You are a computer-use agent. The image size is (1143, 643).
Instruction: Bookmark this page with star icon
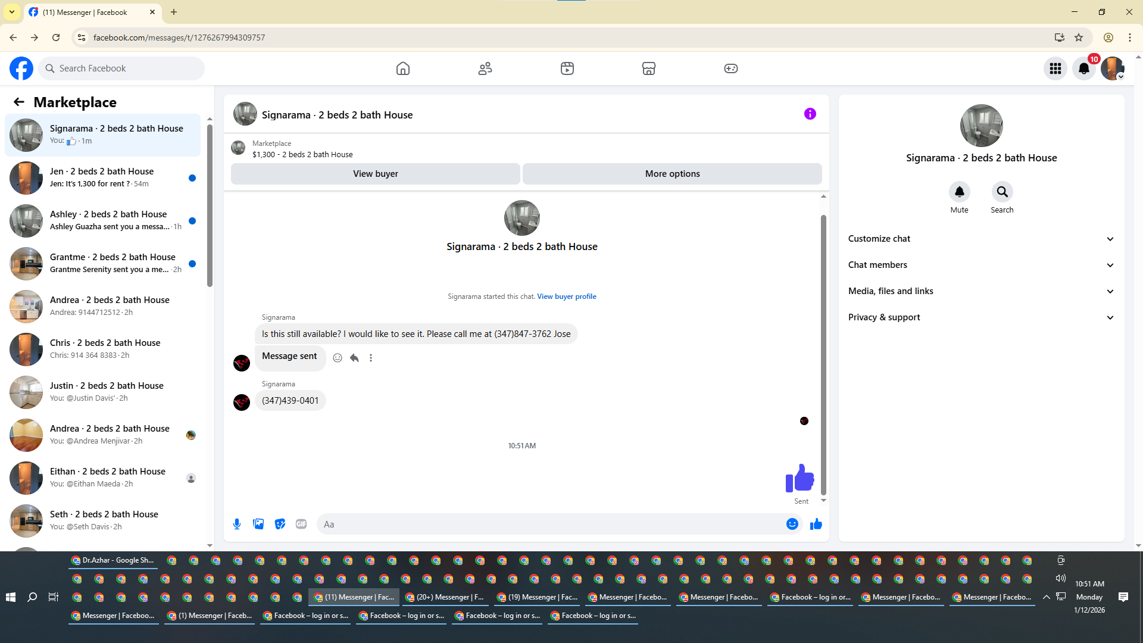click(1079, 38)
